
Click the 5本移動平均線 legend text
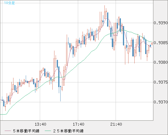coord(26,131)
